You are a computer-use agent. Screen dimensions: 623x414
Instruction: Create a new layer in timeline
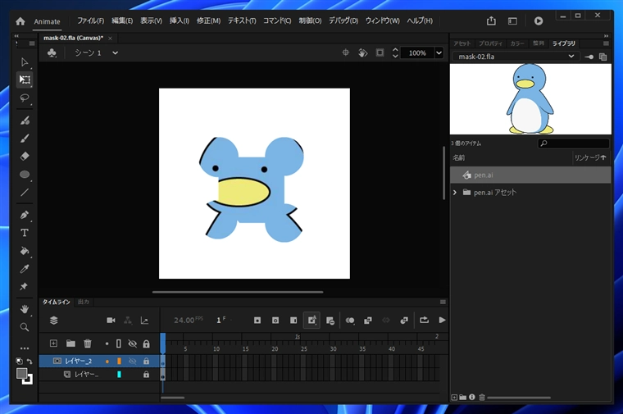[x=53, y=343]
